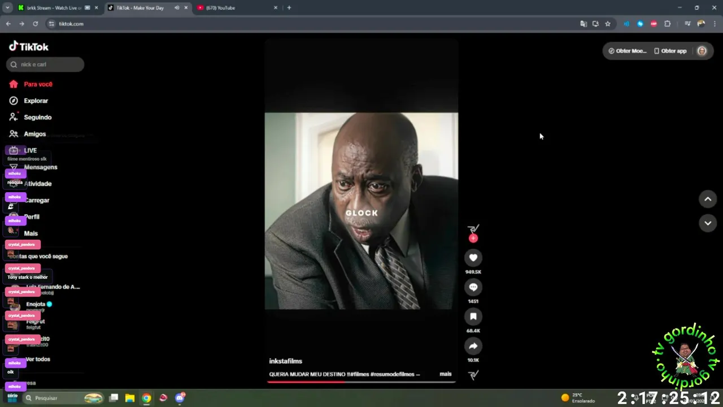Open a new browser tab

pos(289,8)
